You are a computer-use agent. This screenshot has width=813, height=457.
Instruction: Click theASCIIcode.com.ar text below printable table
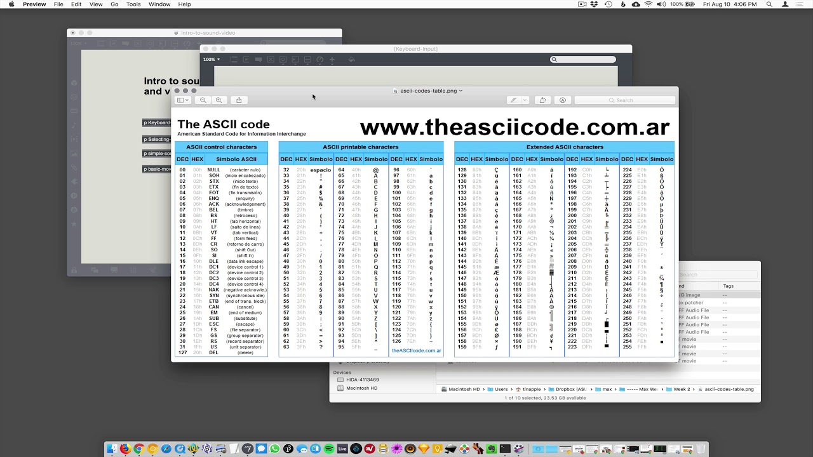click(417, 350)
